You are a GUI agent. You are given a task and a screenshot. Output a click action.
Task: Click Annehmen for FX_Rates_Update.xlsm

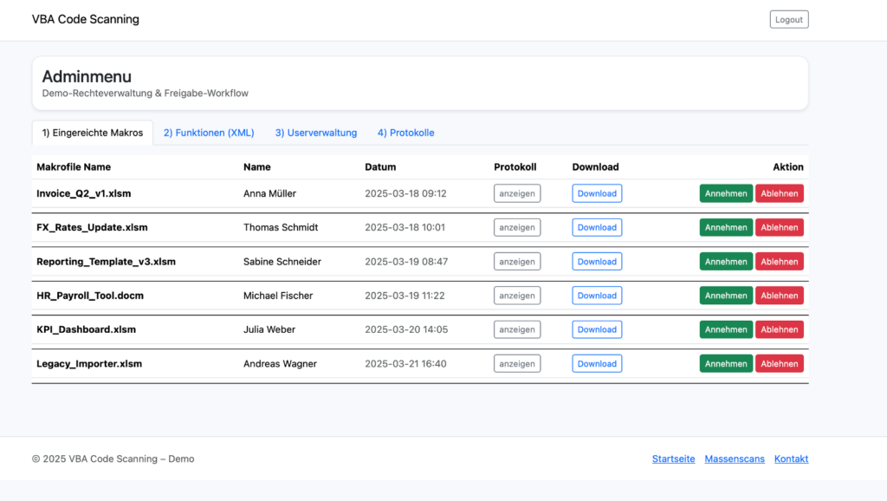coord(726,227)
